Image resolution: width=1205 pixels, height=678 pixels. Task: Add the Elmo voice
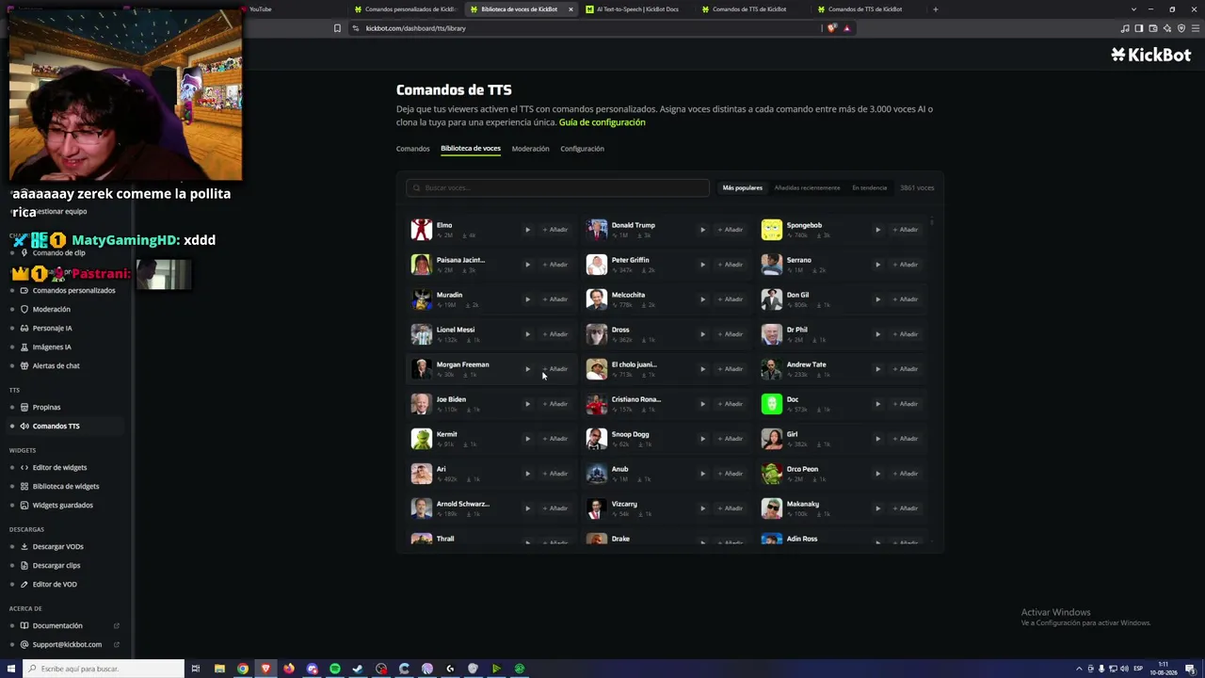coord(555,230)
